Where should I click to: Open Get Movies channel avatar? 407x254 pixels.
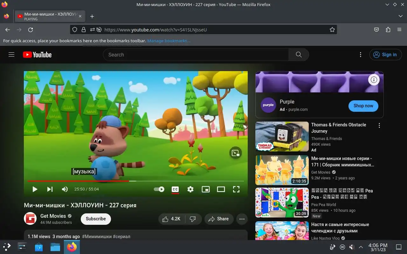click(30, 218)
